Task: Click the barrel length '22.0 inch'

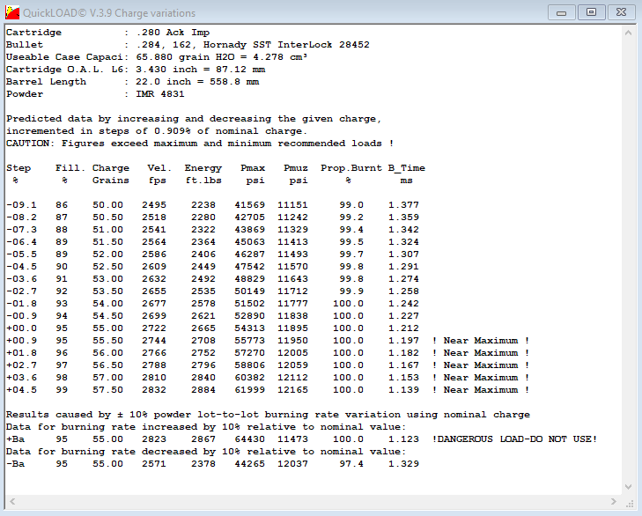Action: (x=164, y=82)
